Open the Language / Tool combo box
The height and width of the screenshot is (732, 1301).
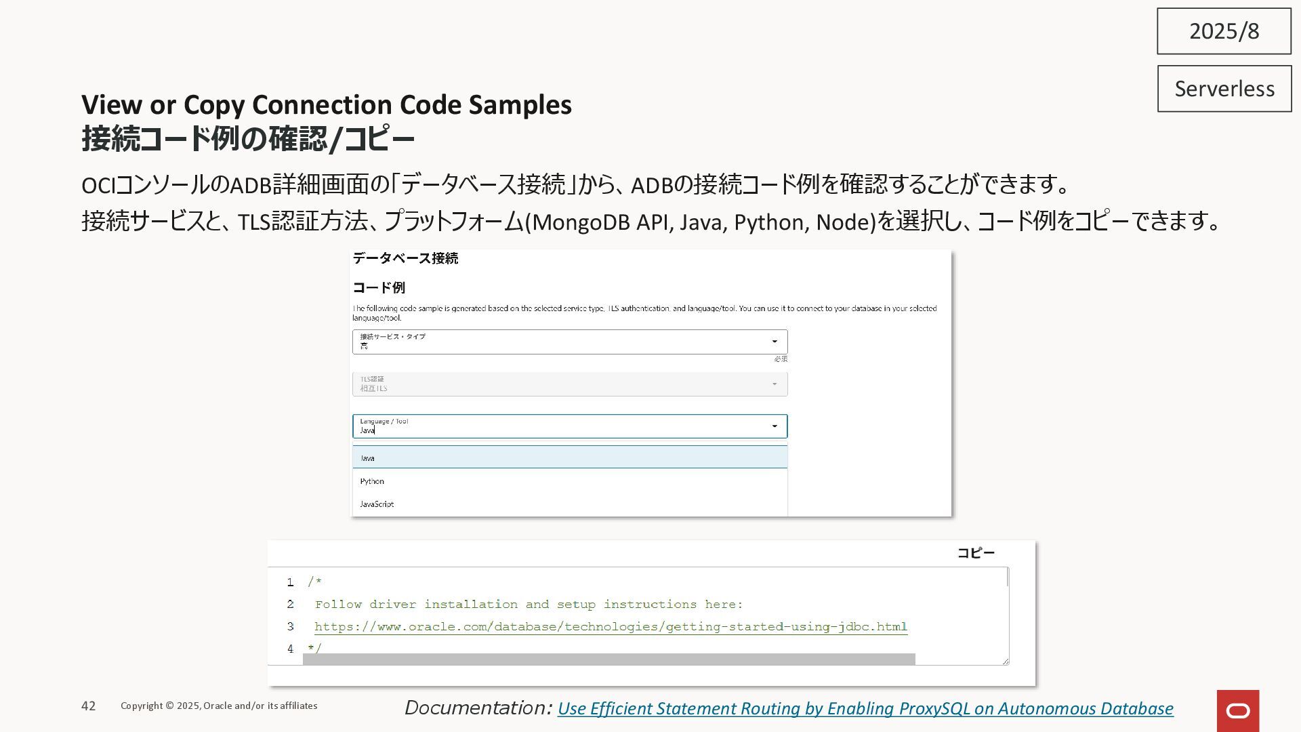[570, 426]
